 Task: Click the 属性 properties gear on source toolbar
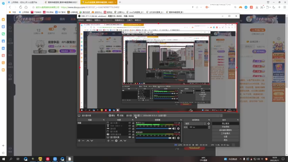[112, 116]
